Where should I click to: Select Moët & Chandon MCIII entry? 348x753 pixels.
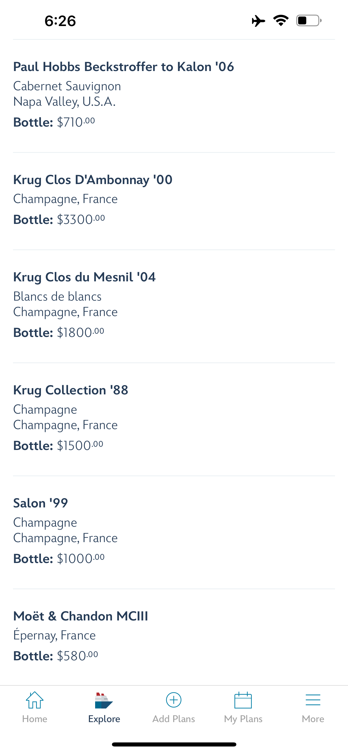81,616
